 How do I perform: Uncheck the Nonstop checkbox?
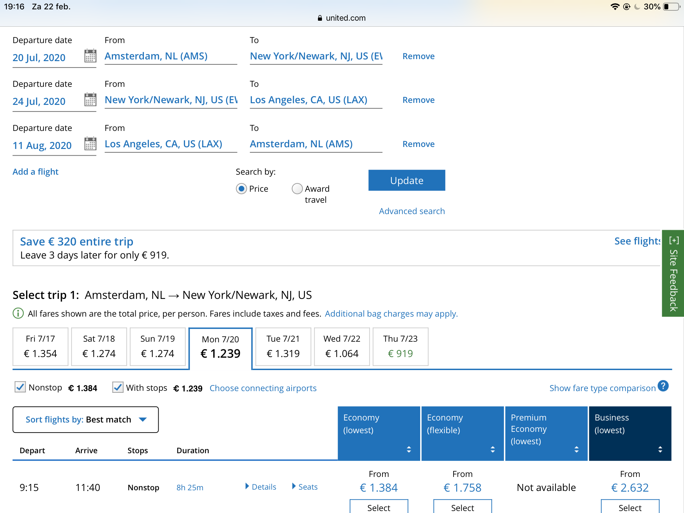(x=20, y=387)
